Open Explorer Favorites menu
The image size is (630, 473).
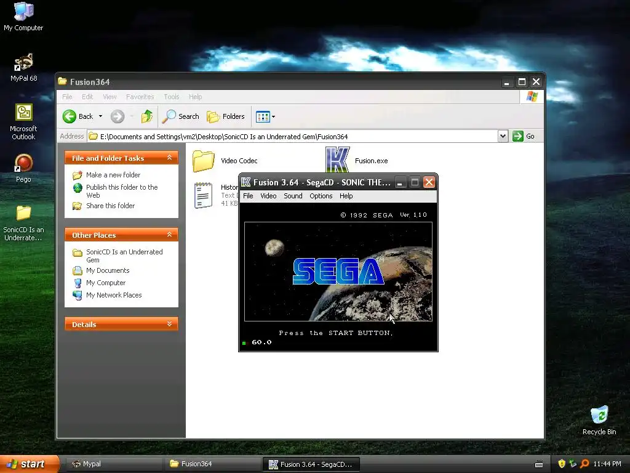pyautogui.click(x=140, y=97)
